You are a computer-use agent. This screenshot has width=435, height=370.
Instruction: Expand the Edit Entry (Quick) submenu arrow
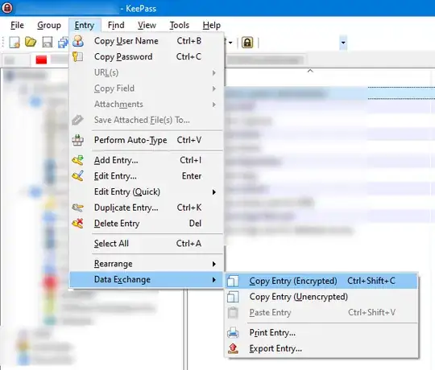214,192
